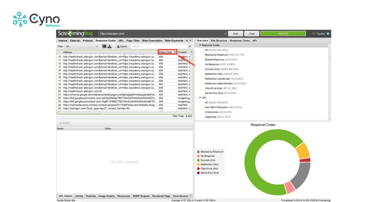Screen dimensions: 367x202
Task: Show more top tabs overflow arrow
Action: pyautogui.click(x=190, y=40)
